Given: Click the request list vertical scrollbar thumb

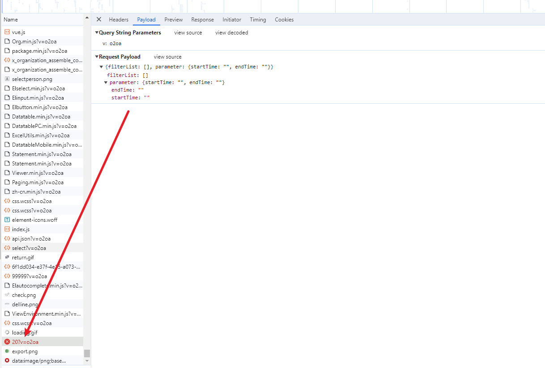Looking at the screenshot, I should tap(87, 353).
